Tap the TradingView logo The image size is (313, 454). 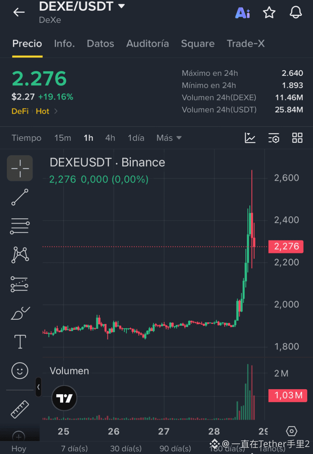(x=64, y=398)
